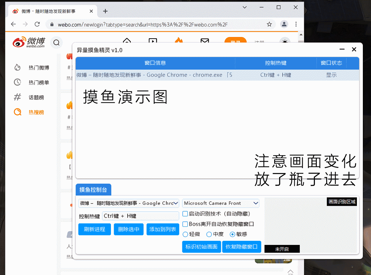Click the 控制热键 hotkey input field

[140, 216]
